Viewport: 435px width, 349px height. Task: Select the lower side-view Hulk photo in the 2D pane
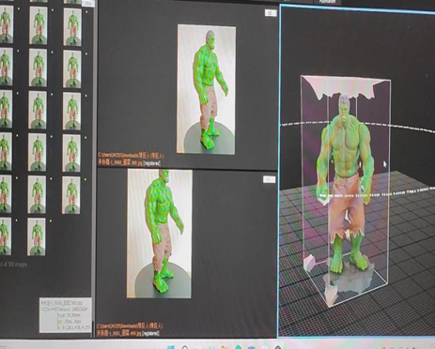pyautogui.click(x=160, y=234)
